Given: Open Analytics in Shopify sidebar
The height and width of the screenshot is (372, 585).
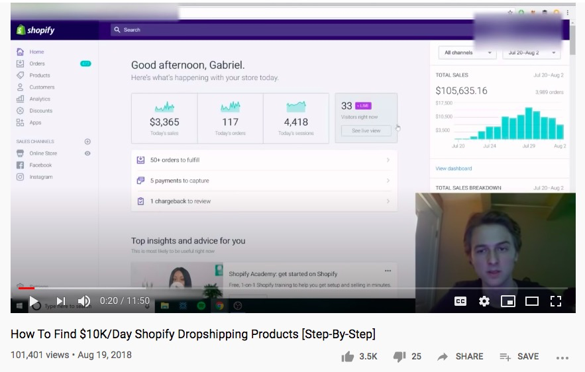Looking at the screenshot, I should click(40, 99).
